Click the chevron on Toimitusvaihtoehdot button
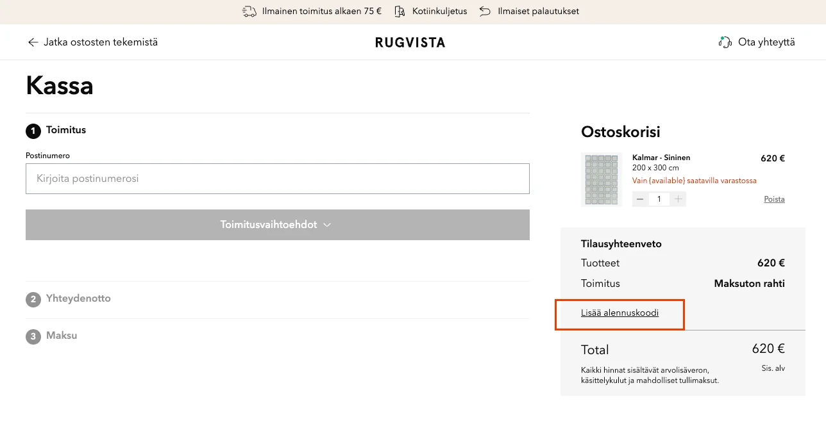Screen dimensions: 826x440 pyautogui.click(x=327, y=225)
